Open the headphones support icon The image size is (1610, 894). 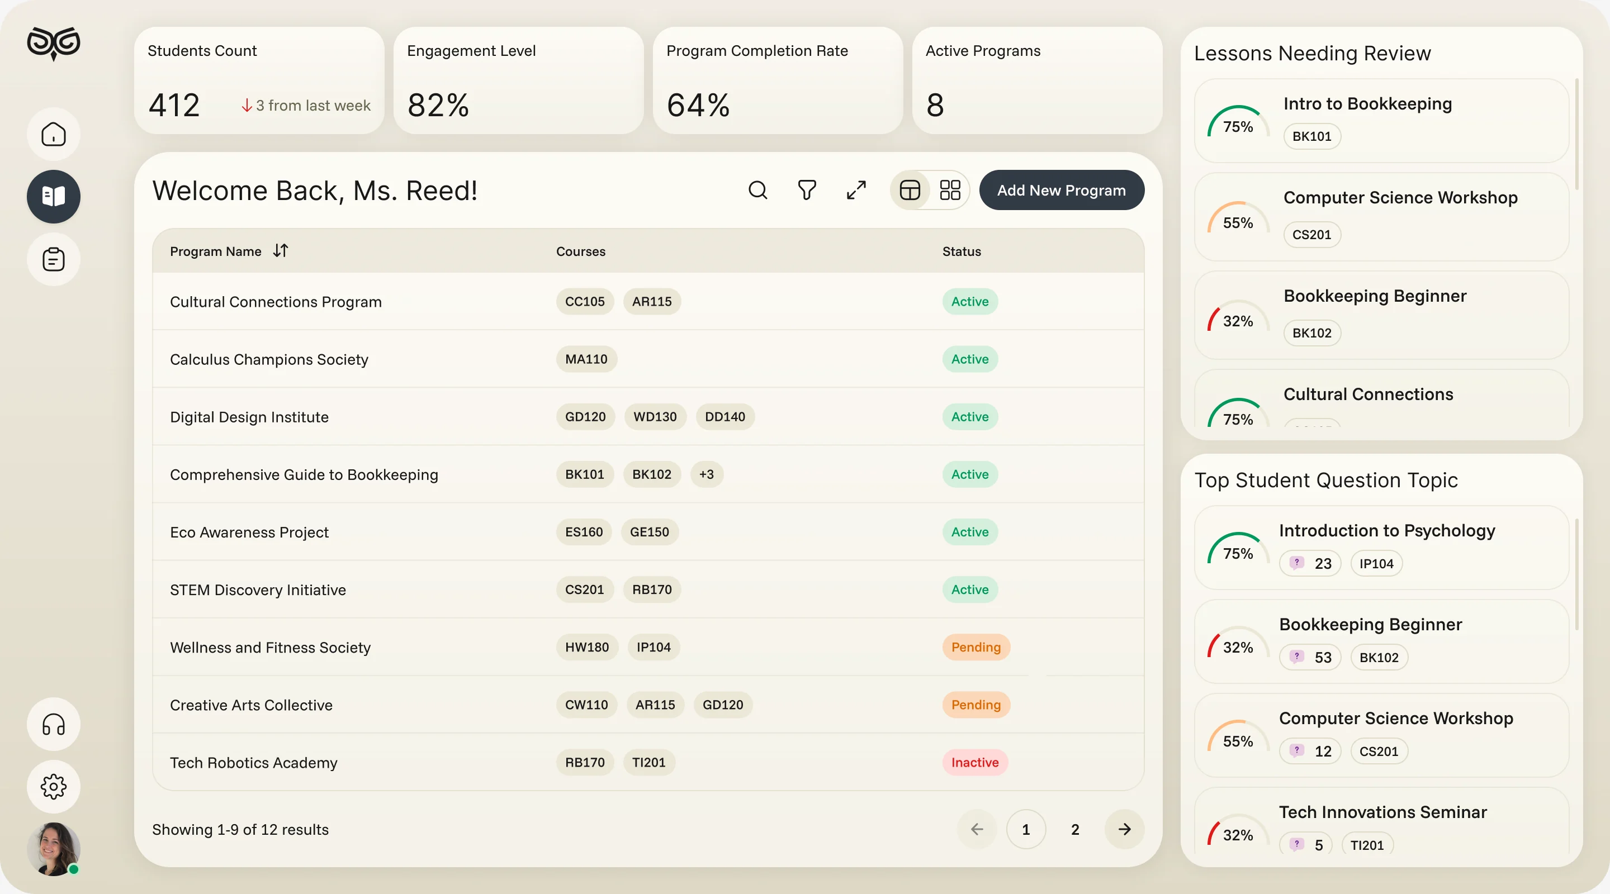coord(54,724)
